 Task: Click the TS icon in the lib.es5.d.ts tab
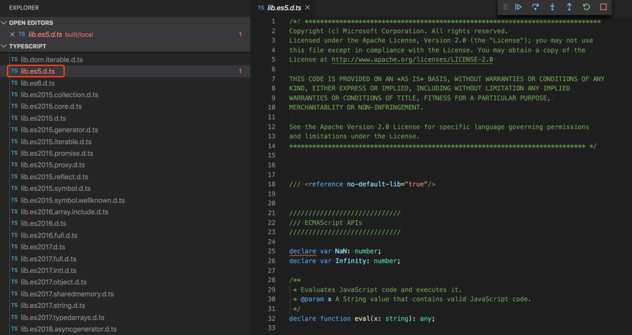coord(261,8)
